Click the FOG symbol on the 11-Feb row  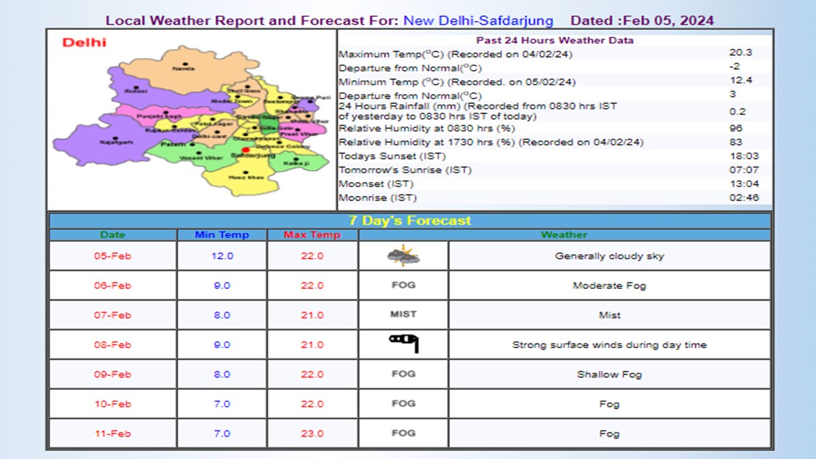click(403, 433)
